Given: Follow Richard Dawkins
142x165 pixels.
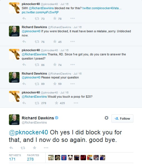Looking at the screenshot, I should click(x=122, y=119).
